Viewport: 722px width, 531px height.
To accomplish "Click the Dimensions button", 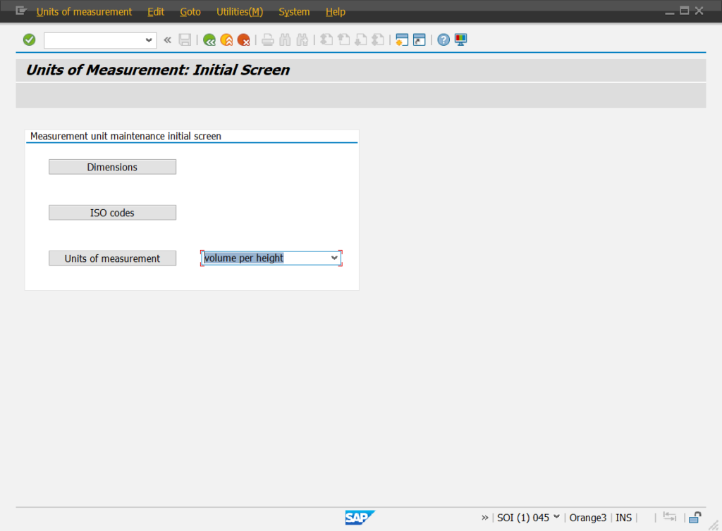I will click(112, 167).
